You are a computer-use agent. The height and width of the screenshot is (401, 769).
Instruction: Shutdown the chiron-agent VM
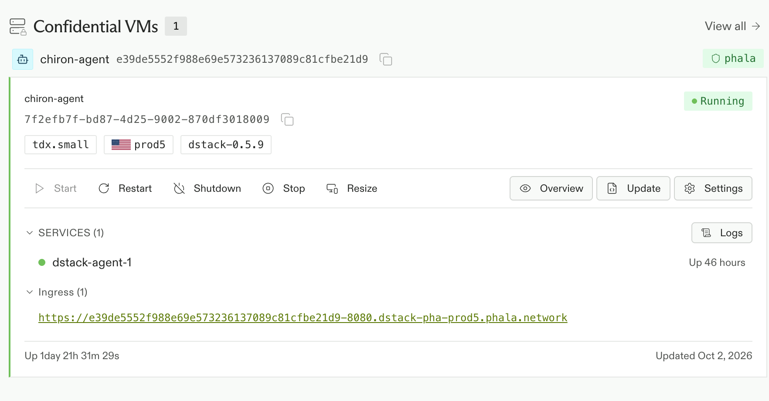pyautogui.click(x=208, y=188)
